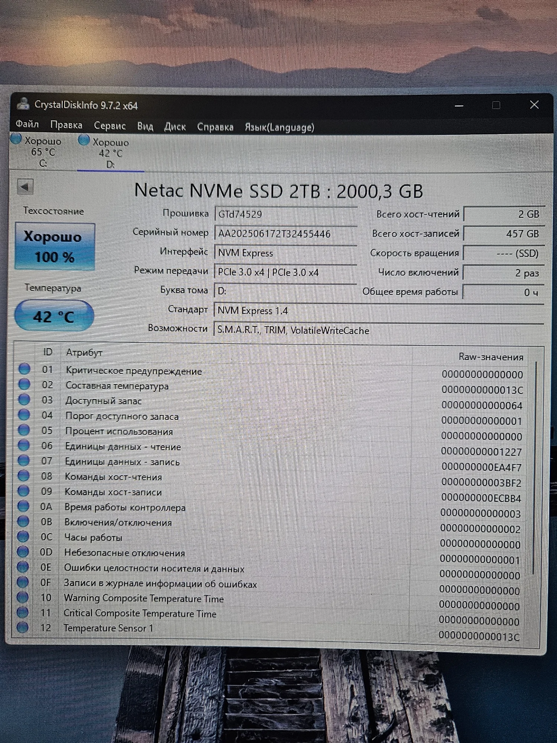557x743 pixels.
Task: Open the Правка menu
Action: (x=66, y=125)
